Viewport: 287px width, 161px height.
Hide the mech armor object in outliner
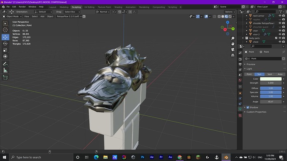(280, 16)
